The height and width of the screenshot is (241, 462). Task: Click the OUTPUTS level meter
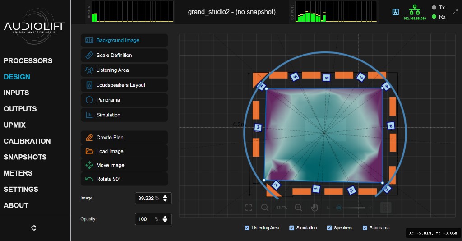point(336,11)
